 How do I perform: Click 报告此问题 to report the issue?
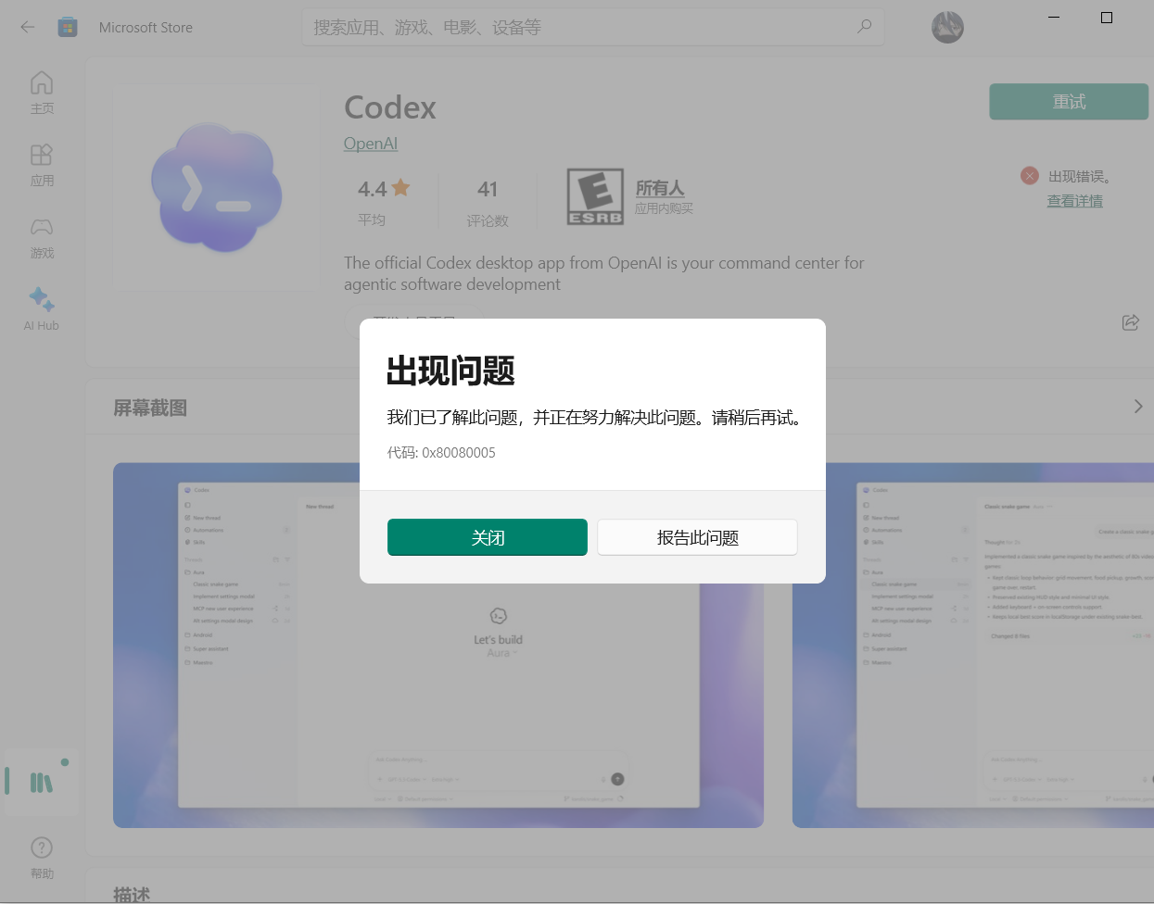[697, 537]
